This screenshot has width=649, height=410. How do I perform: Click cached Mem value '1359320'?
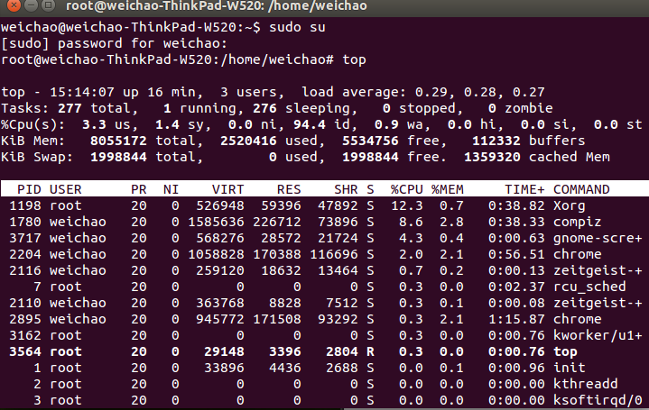click(492, 157)
